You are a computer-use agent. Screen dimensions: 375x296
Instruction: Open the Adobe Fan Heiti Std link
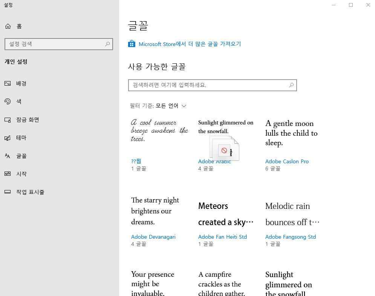coord(222,237)
